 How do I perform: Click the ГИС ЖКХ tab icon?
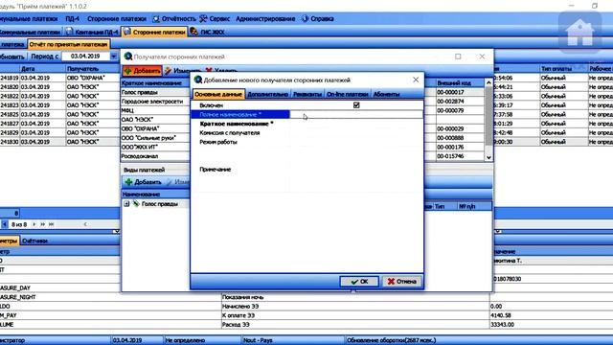tap(193, 32)
